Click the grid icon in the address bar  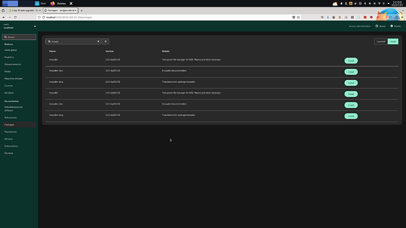pos(294,17)
